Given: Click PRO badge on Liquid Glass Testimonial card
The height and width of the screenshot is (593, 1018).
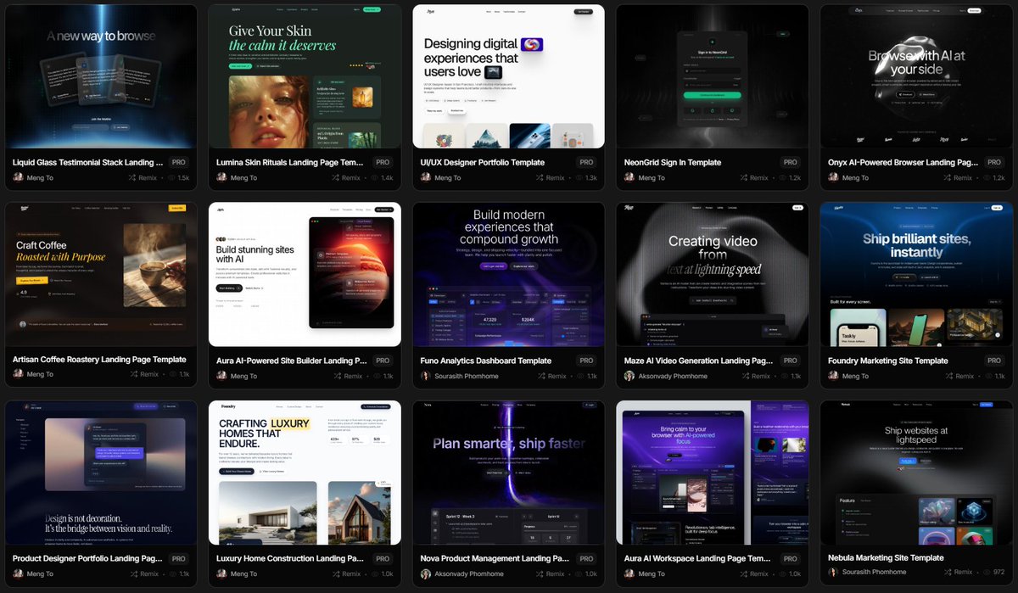Looking at the screenshot, I should pos(178,162).
